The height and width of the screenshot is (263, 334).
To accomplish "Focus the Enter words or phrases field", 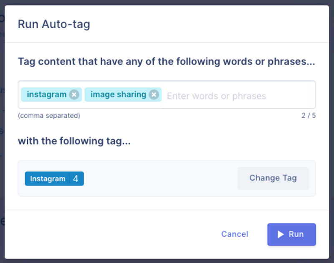I will (236, 96).
